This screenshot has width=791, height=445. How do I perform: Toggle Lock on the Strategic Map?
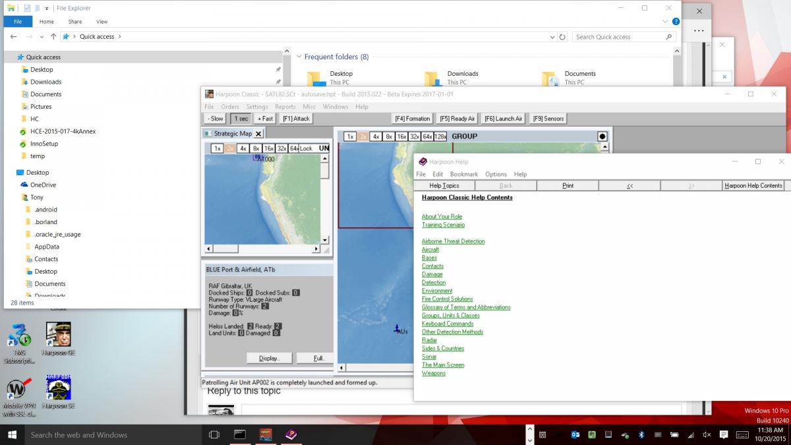(x=307, y=148)
